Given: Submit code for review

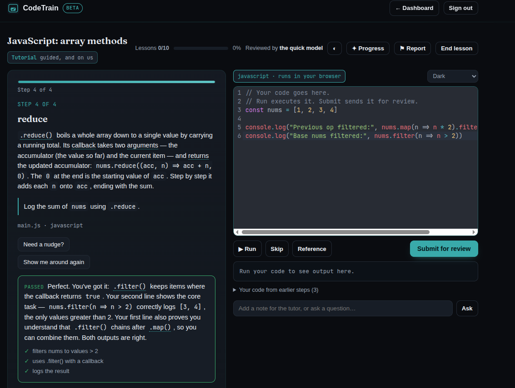Looking at the screenshot, I should tap(444, 249).
